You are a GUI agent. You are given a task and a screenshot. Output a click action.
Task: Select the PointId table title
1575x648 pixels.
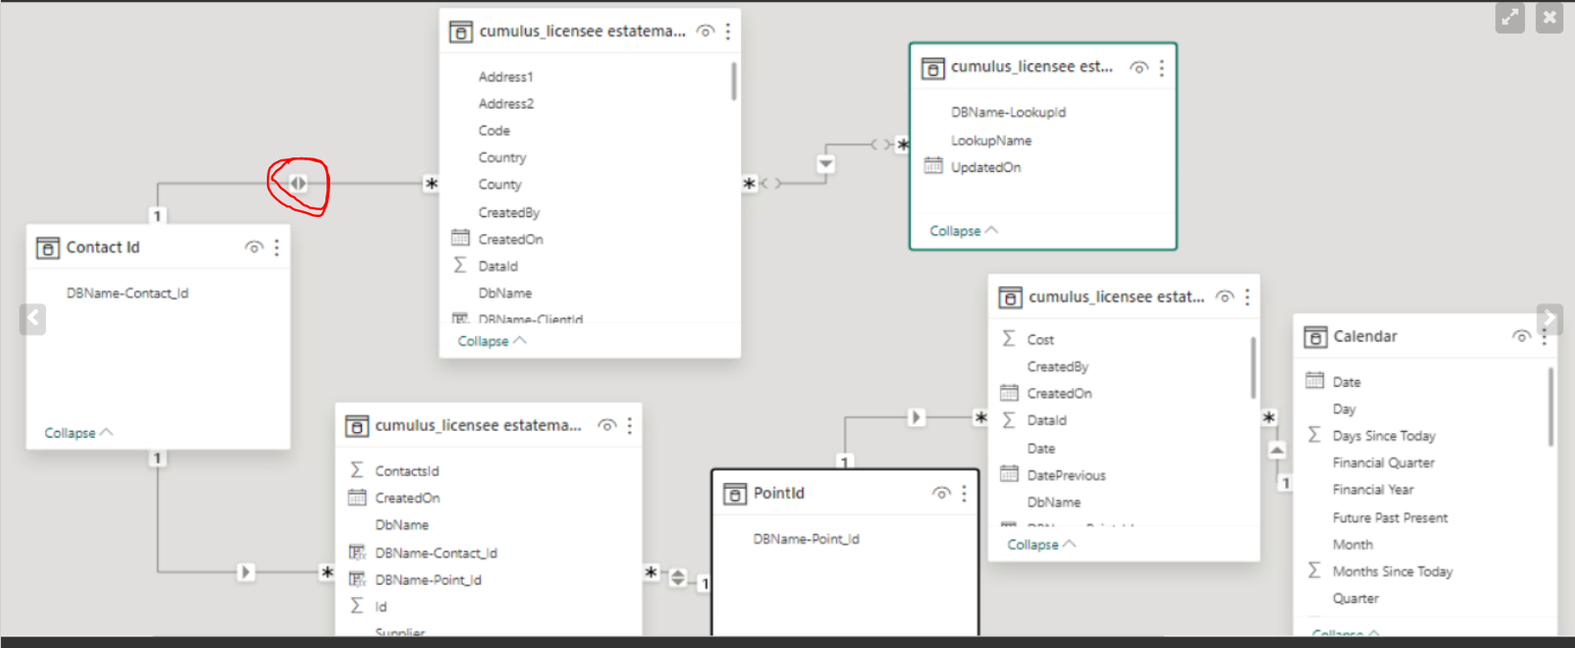(x=778, y=493)
